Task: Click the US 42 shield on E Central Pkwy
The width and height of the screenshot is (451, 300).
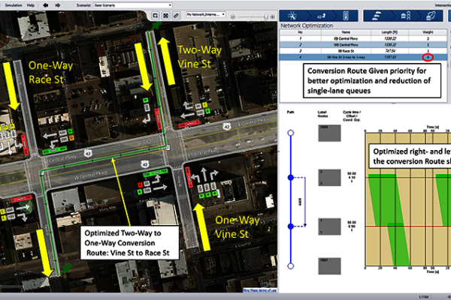Action: pyautogui.click(x=227, y=126)
